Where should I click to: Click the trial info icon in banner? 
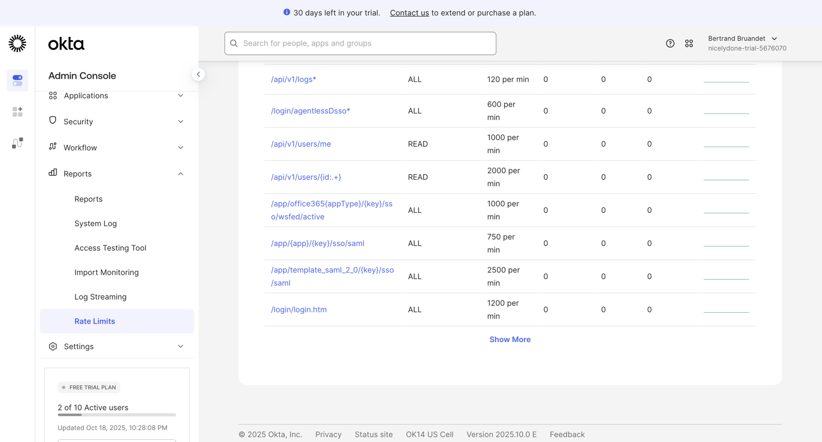click(x=287, y=12)
